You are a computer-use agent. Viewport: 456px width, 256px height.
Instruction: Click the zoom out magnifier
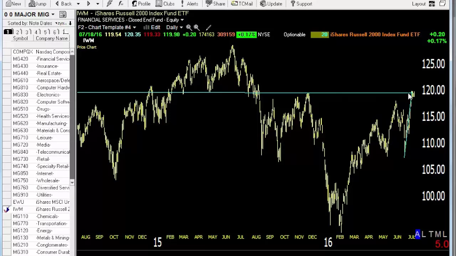click(196, 27)
